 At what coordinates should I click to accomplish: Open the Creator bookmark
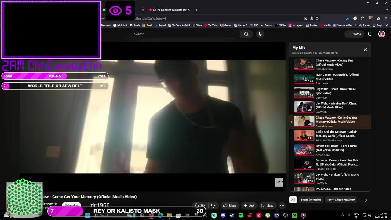click(x=266, y=25)
